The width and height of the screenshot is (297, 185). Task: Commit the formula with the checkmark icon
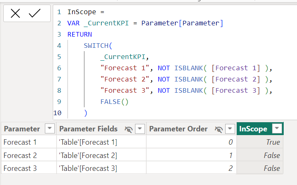(34, 13)
